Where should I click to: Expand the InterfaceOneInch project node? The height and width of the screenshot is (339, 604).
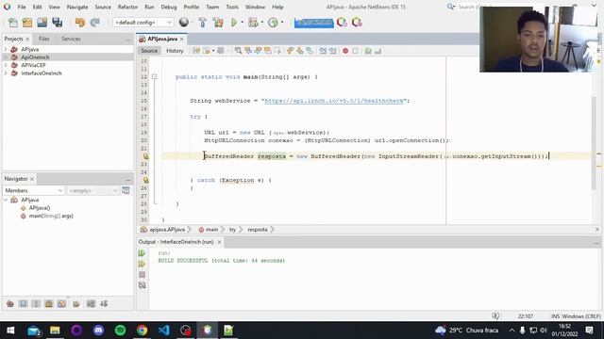point(6,73)
